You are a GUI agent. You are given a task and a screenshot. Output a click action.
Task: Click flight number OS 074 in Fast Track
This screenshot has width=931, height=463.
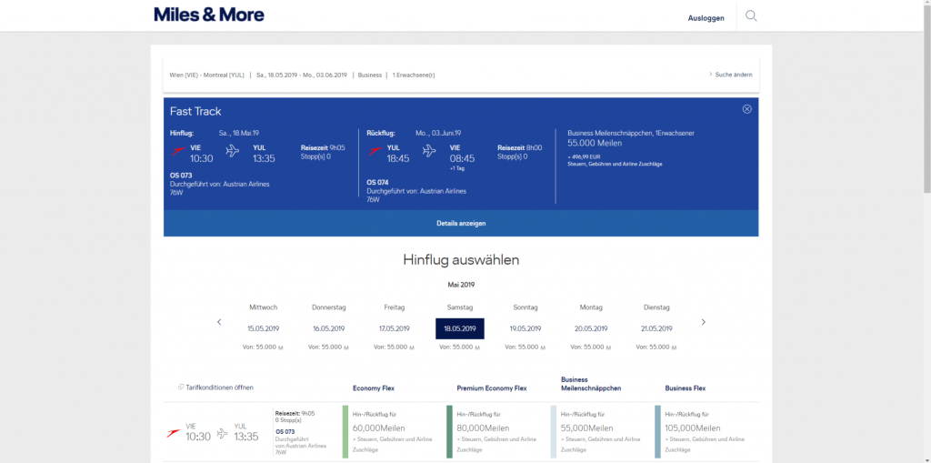point(377,183)
